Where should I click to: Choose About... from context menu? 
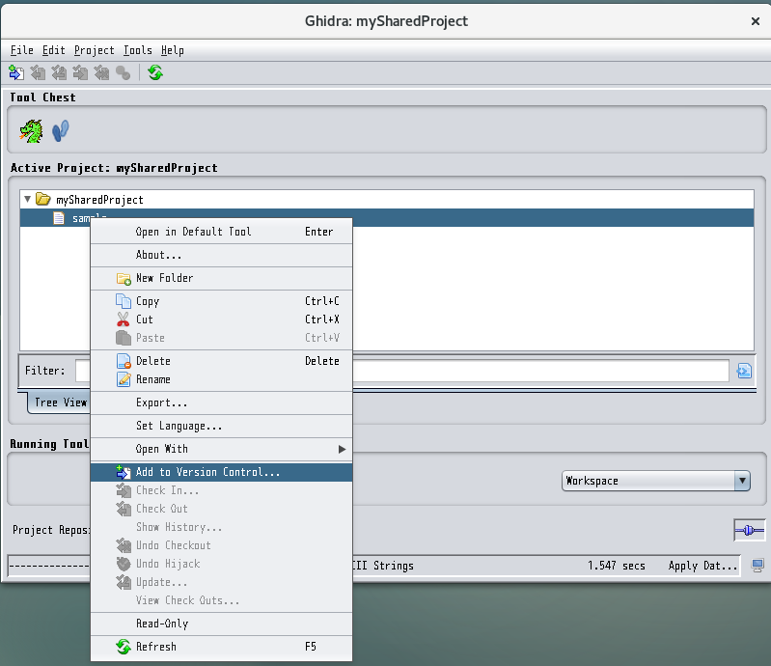(x=221, y=255)
